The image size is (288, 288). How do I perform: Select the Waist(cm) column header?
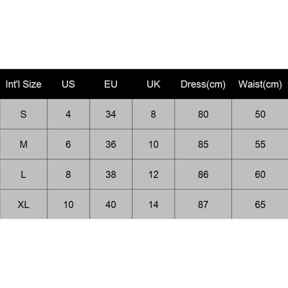click(x=260, y=84)
